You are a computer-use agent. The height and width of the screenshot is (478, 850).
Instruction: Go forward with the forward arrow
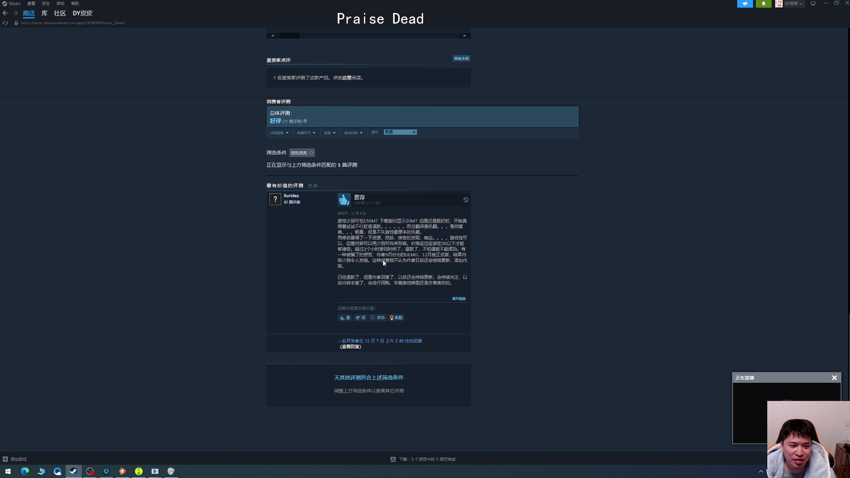(x=15, y=13)
